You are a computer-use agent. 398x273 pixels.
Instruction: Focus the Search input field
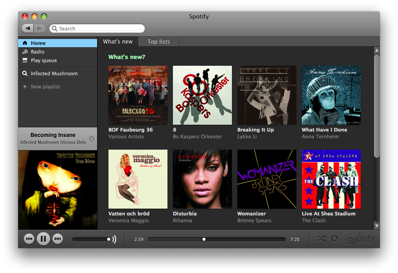tap(97, 29)
